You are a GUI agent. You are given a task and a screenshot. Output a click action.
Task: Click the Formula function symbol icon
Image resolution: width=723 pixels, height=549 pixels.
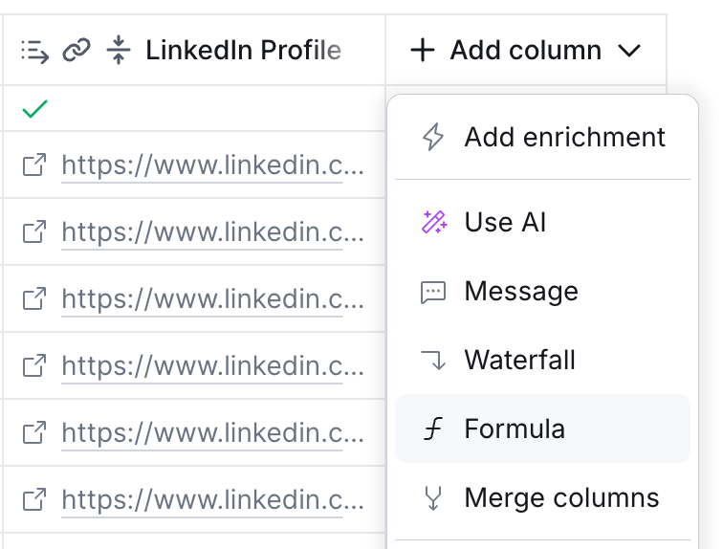[x=433, y=429]
